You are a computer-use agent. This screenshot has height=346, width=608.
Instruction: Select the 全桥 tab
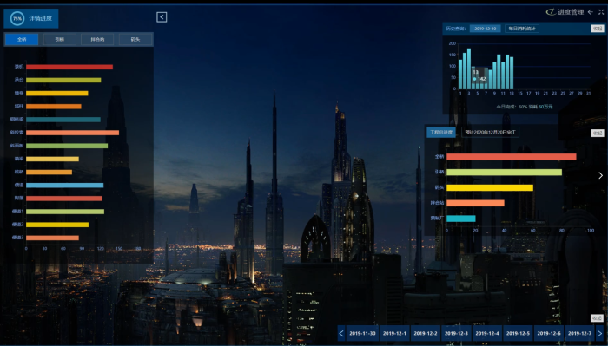point(22,40)
